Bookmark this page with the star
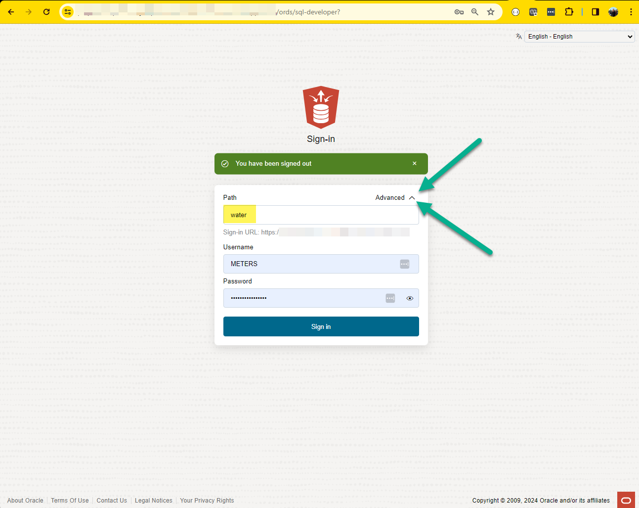Viewport: 639px width, 508px height. click(x=491, y=12)
